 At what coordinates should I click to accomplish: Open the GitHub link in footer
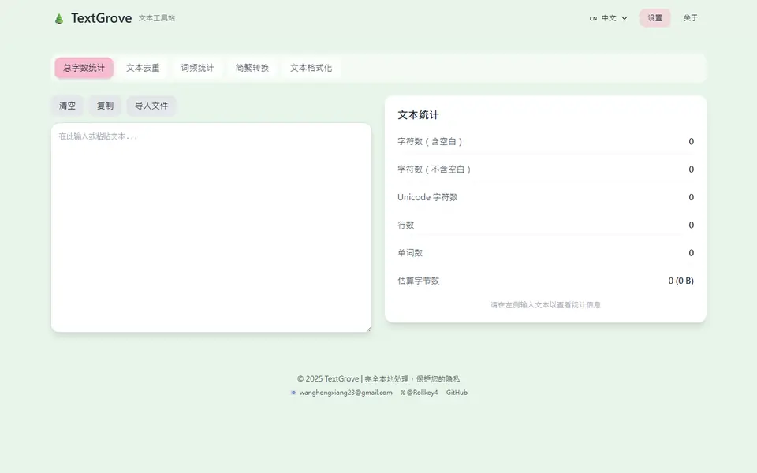[457, 393]
